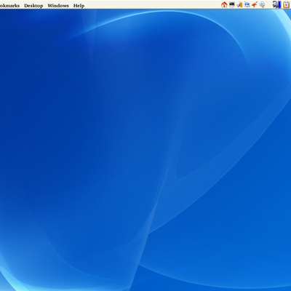Select the clipboard icon at panel's right end

point(286,4)
